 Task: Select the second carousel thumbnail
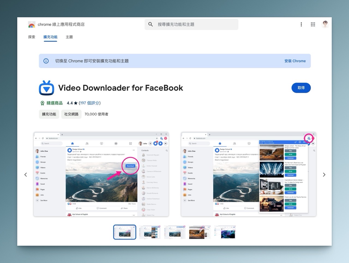(150, 232)
